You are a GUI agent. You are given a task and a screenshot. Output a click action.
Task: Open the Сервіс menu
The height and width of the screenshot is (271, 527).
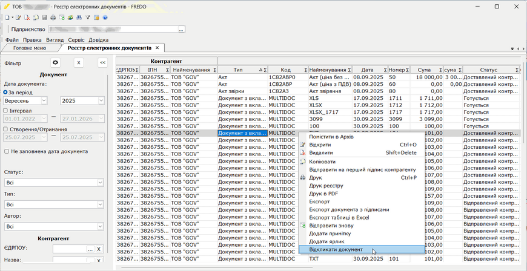point(76,40)
